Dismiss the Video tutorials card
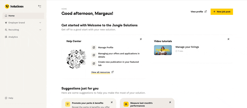The height and width of the screenshot is (108, 247). pos(228,39)
